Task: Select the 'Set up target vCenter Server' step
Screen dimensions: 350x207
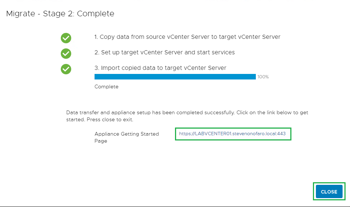Action: 142,52
